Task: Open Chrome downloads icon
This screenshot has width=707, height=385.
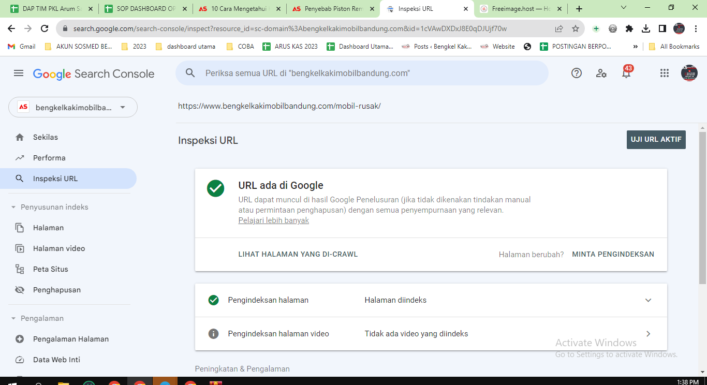Action: [646, 29]
